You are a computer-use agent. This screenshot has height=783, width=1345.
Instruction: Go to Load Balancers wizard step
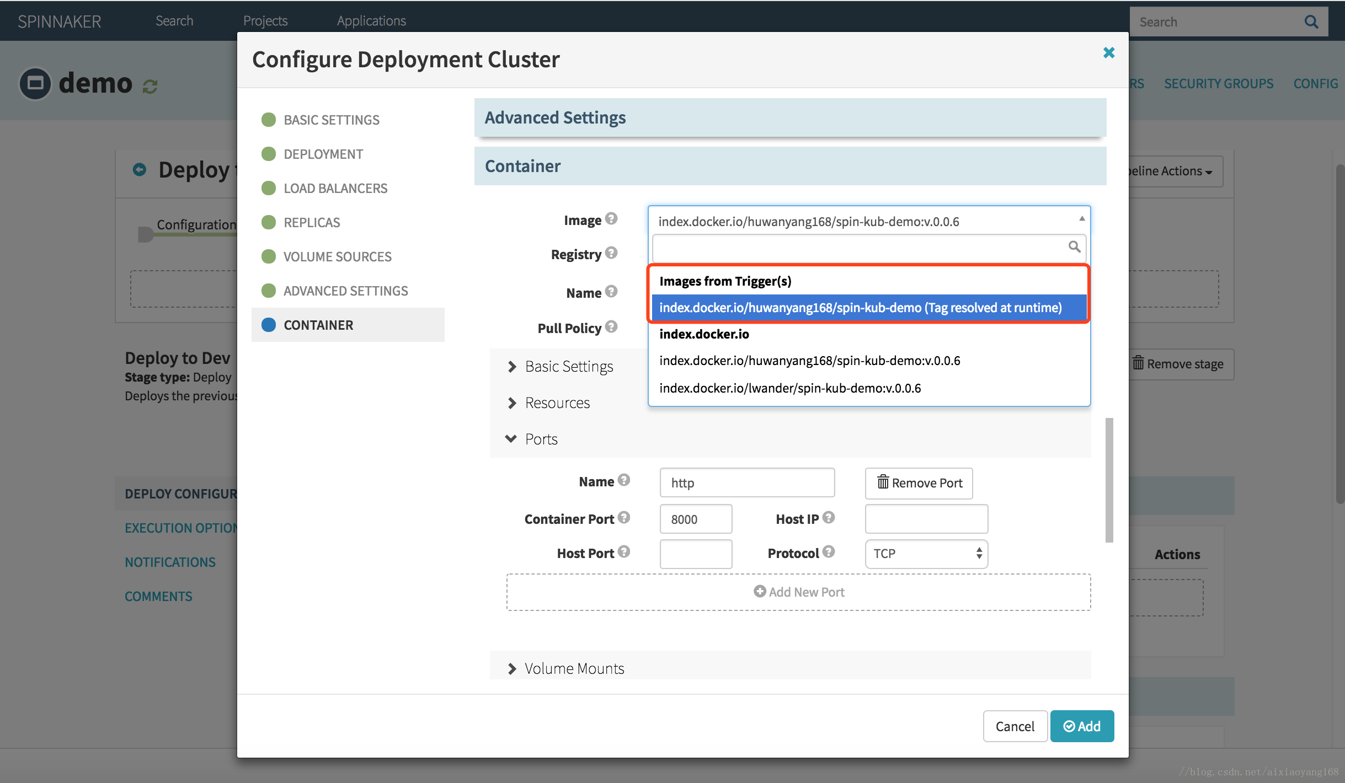[348, 188]
